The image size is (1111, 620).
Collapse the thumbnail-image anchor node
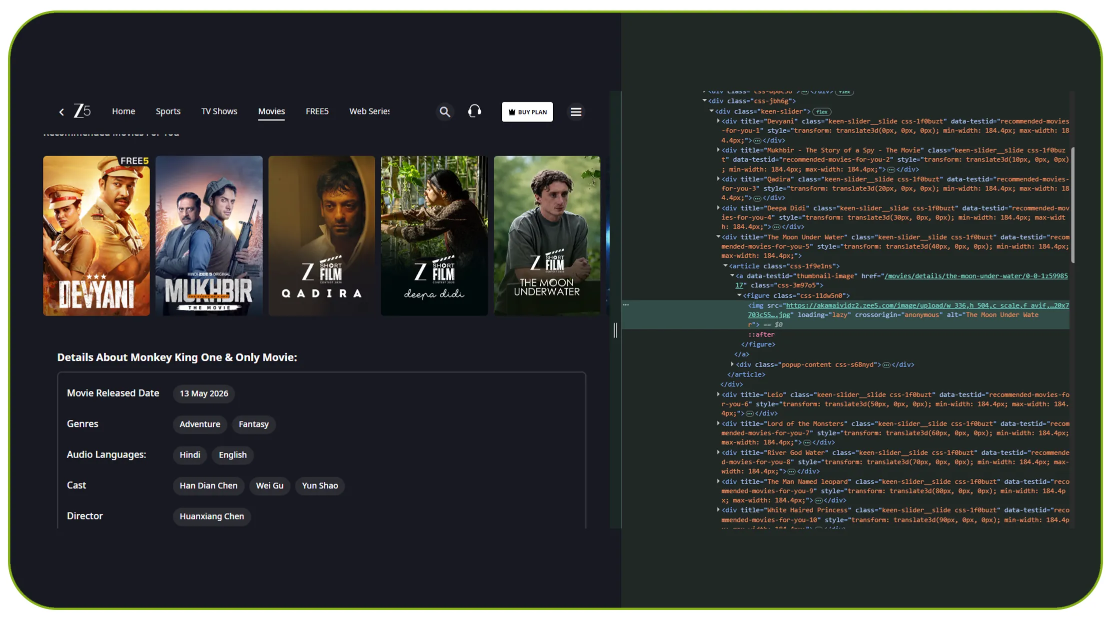coord(732,275)
